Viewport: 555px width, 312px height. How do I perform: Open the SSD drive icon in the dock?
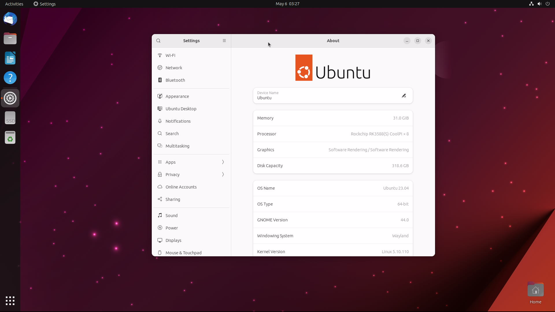[10, 118]
